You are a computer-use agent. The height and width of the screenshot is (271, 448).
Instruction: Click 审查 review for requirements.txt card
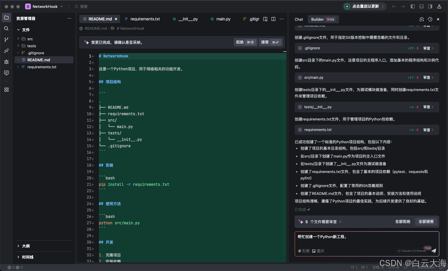[x=428, y=130]
